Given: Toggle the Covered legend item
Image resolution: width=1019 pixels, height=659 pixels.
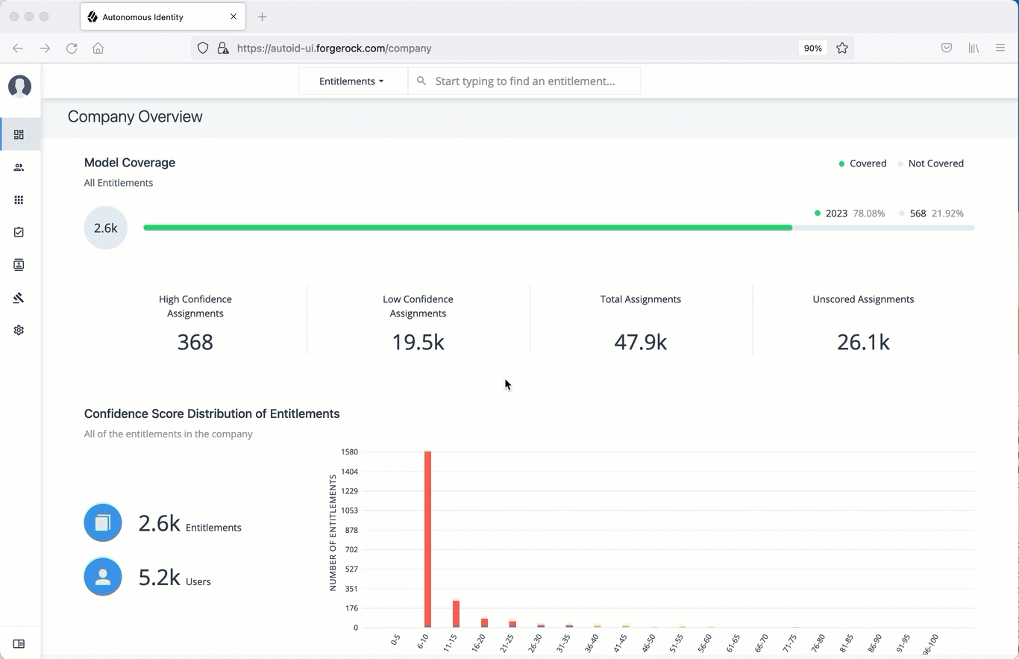Looking at the screenshot, I should (x=862, y=163).
